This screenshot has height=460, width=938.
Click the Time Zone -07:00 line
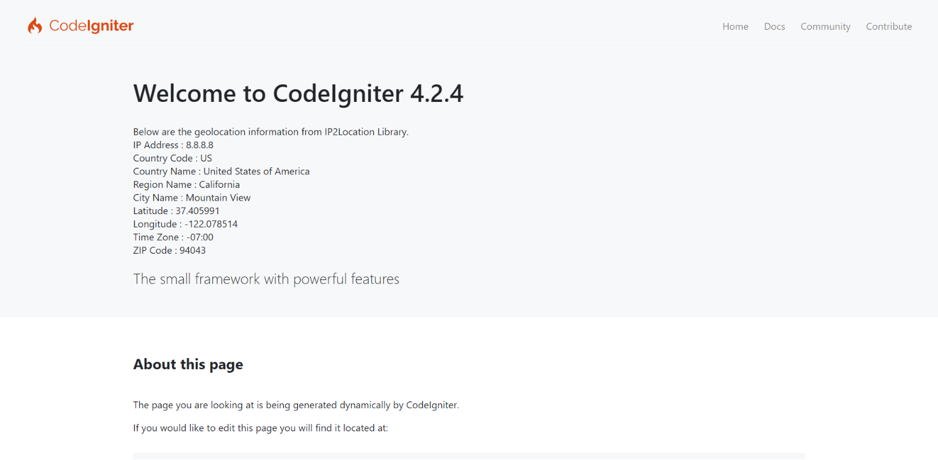coord(173,237)
